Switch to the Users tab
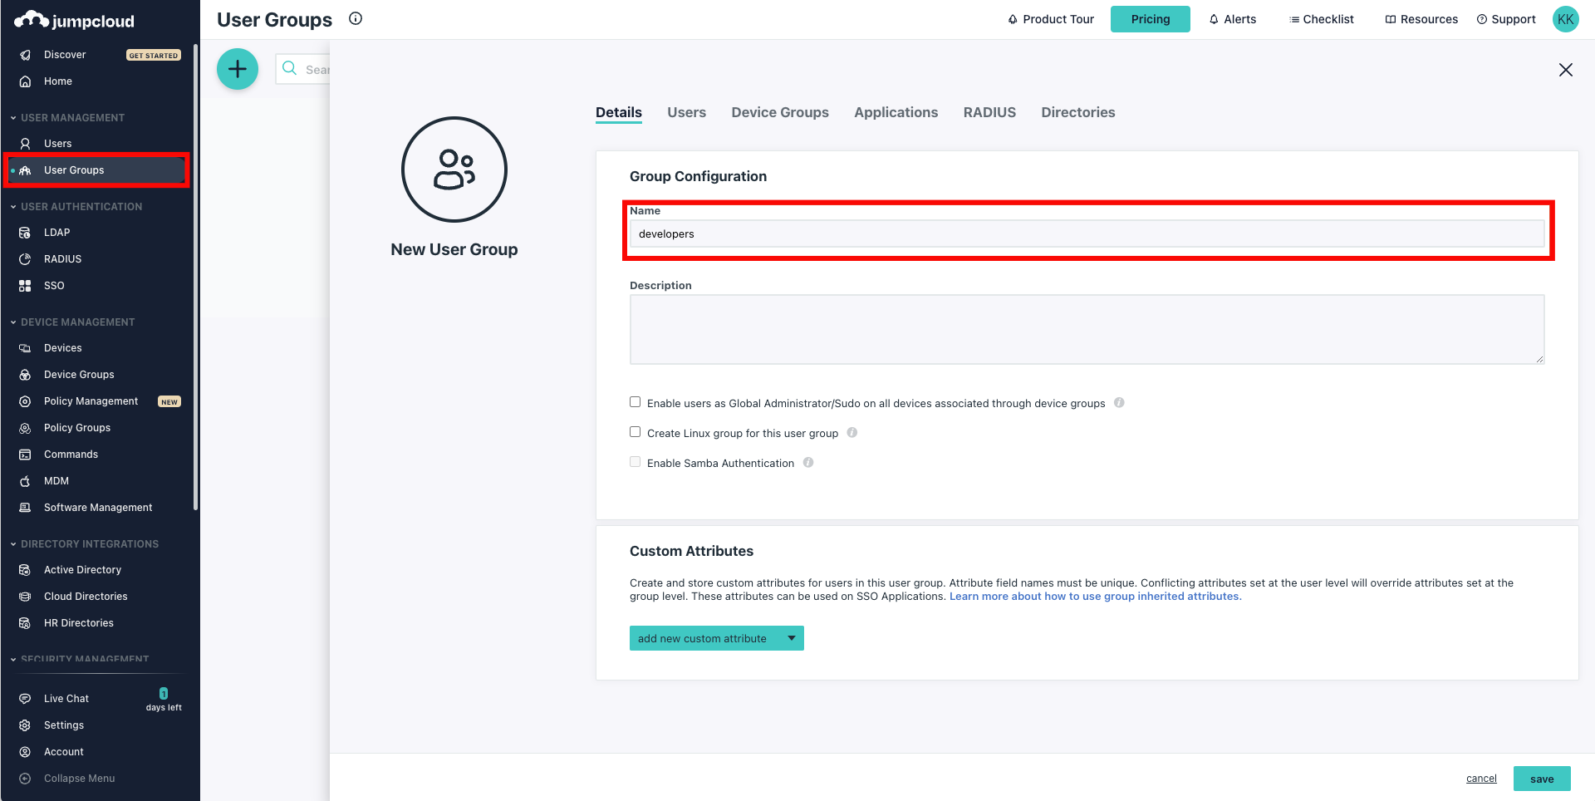This screenshot has height=801, width=1595. click(687, 112)
